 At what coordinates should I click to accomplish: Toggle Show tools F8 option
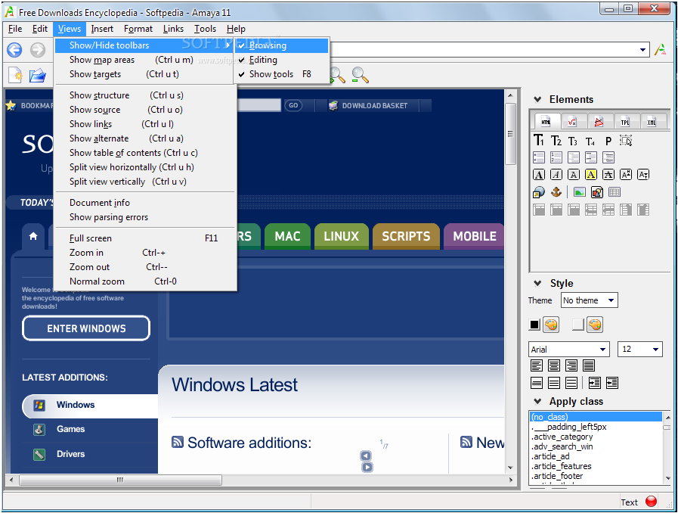pyautogui.click(x=283, y=74)
